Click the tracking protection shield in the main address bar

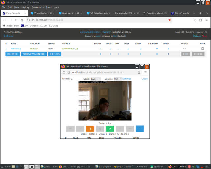click(x=29, y=20)
